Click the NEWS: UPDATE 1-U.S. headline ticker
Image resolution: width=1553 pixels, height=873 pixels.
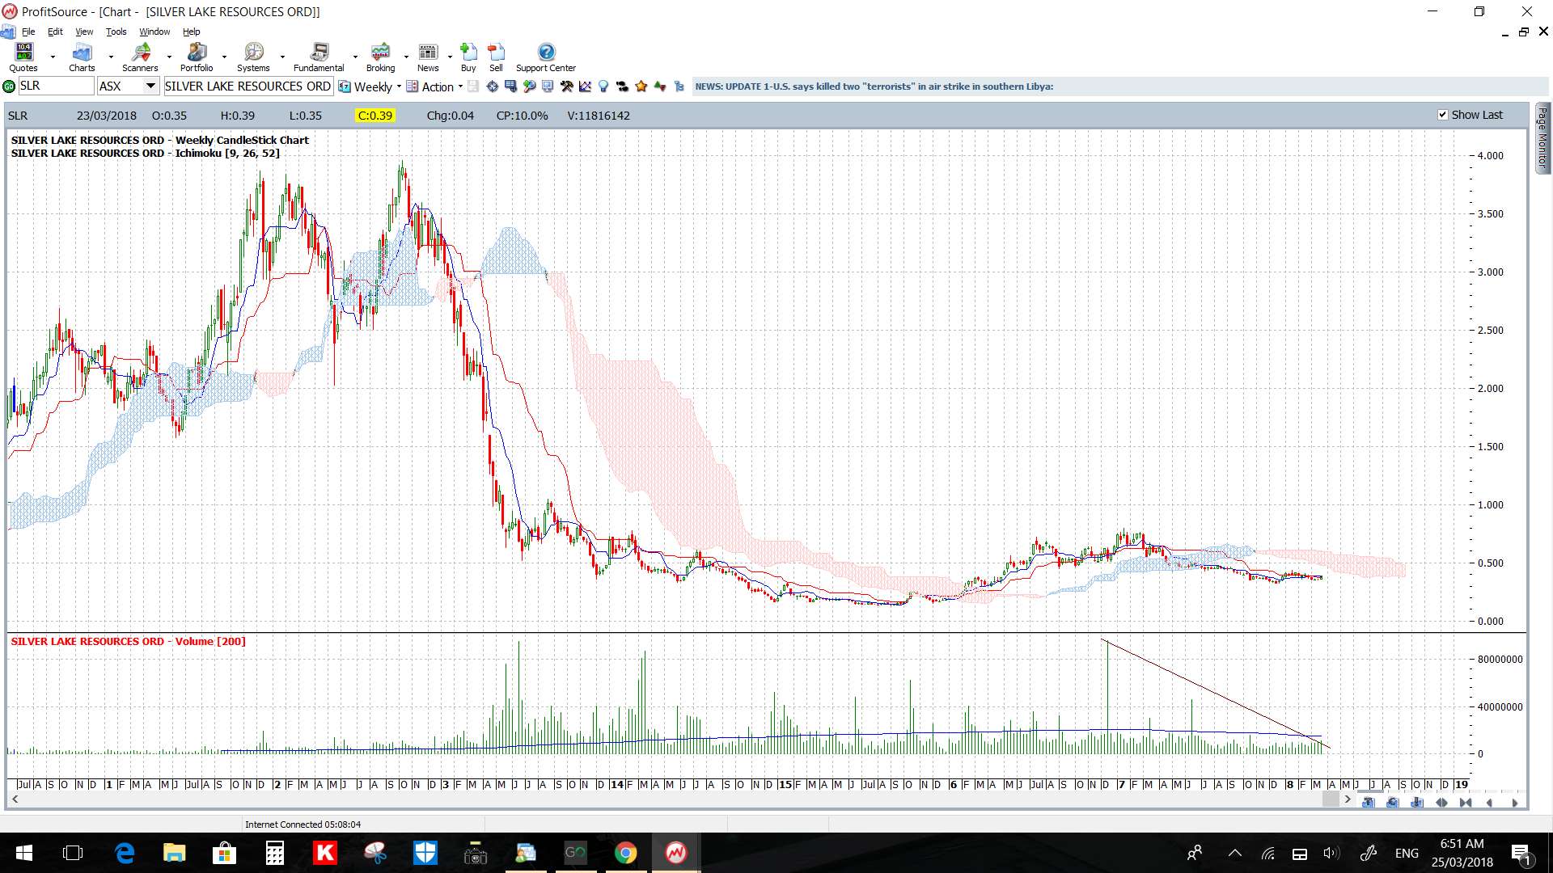[x=874, y=86]
